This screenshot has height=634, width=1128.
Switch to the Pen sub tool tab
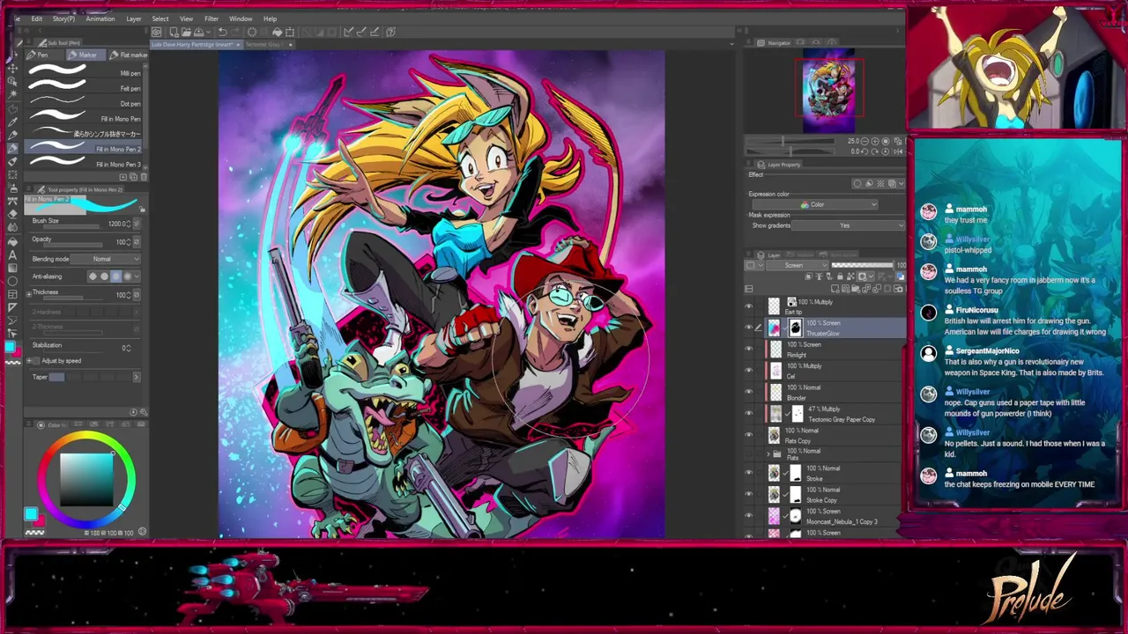coord(42,55)
